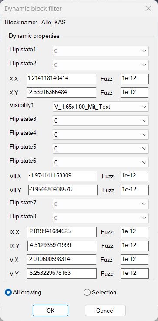Viewport: 158px width, 321px height.
Task: Click the Fuzz field for VII X
Action: tap(134, 176)
